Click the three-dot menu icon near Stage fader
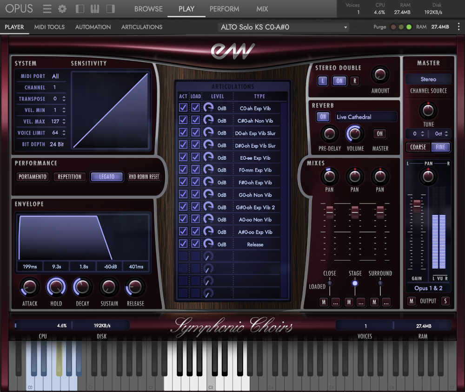This screenshot has height=392, width=465. [x=361, y=302]
